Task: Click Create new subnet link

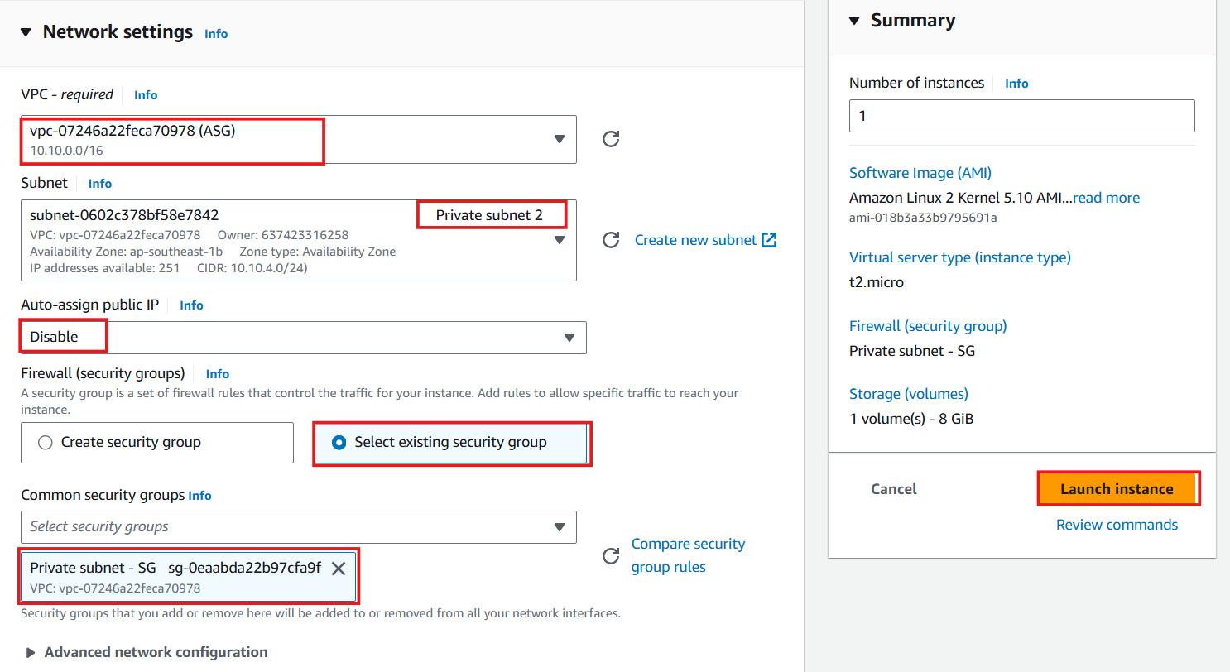Action: click(695, 240)
